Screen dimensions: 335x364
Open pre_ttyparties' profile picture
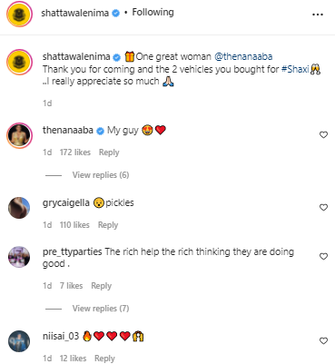pyautogui.click(x=19, y=257)
